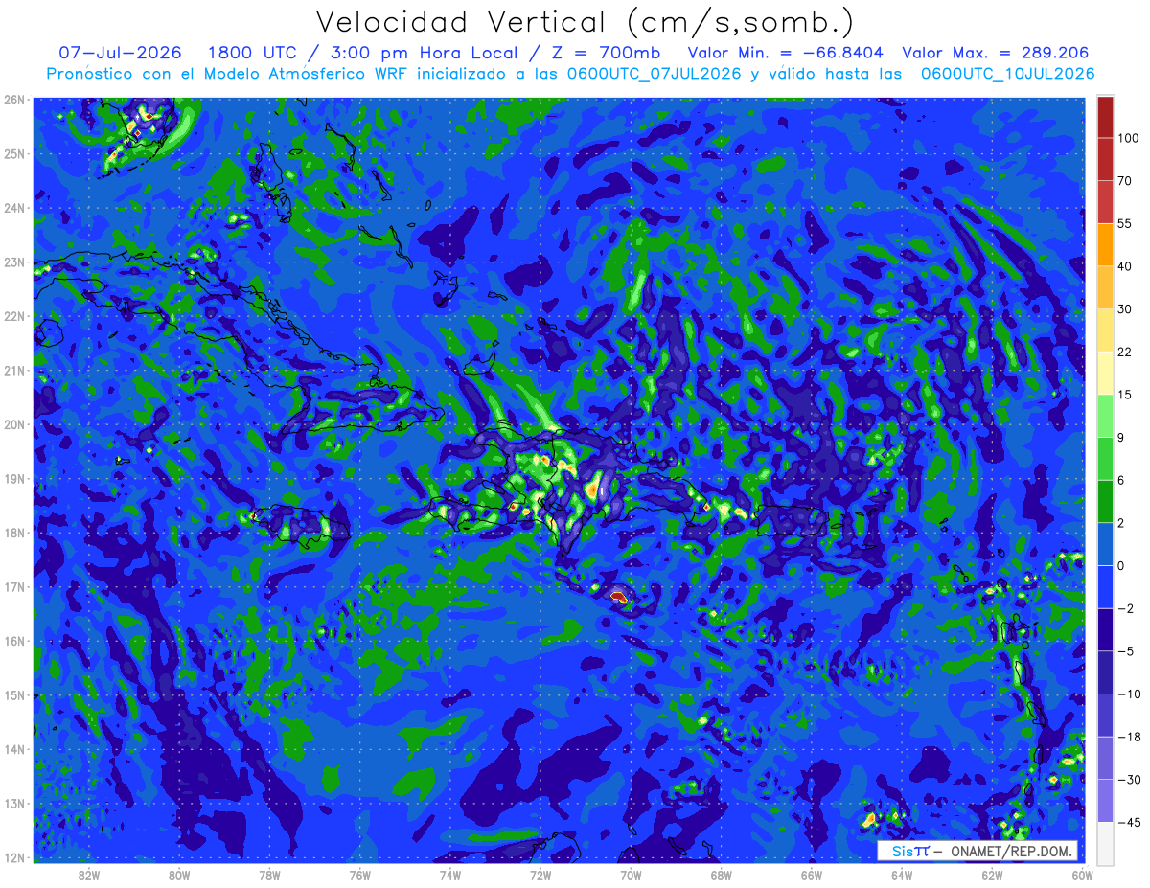Click the '26N' latitude label
Viewport: 1150px width, 888px height.
point(14,100)
